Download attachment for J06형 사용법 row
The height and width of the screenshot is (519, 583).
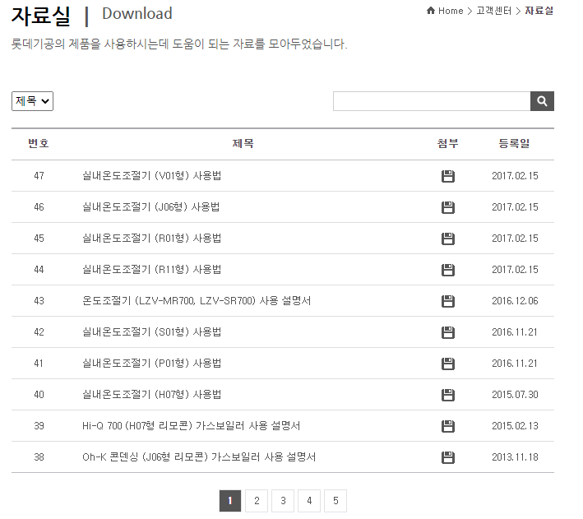point(448,207)
